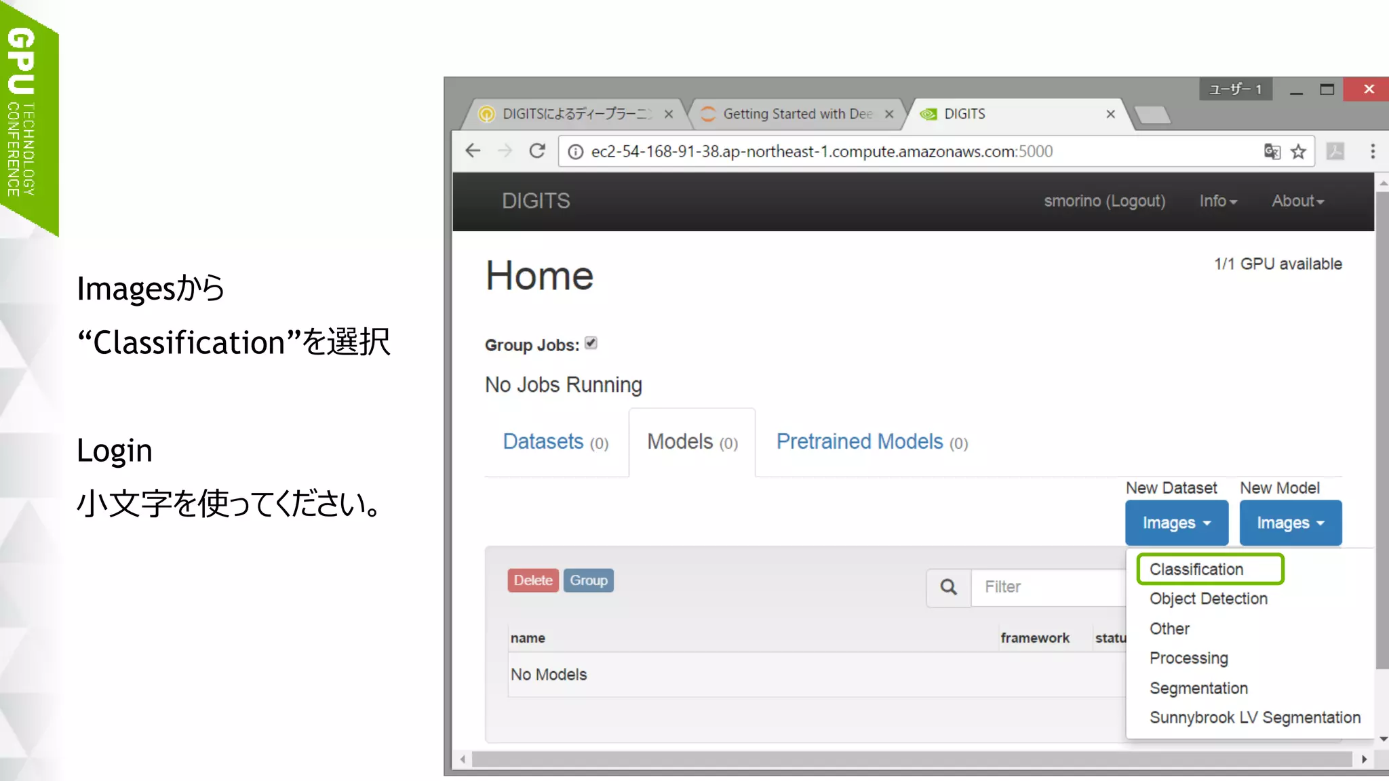Click the vertical scrollbar thumb
This screenshot has height=781, width=1389.
coord(1382,429)
